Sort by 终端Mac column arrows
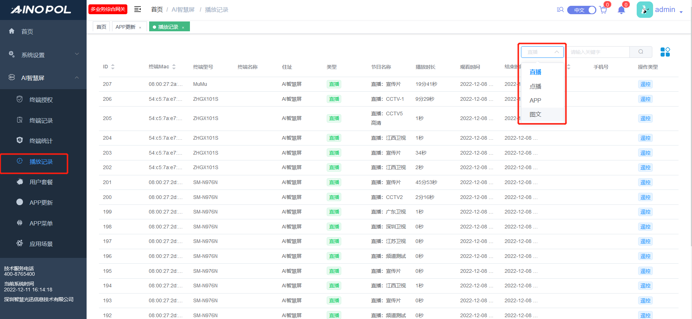Screen dimensions: 692x319 pos(174,67)
